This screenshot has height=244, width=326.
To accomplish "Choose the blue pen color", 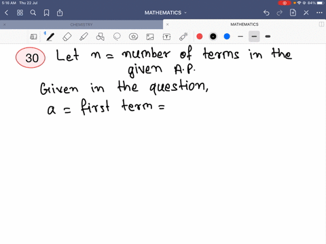I will point(227,37).
